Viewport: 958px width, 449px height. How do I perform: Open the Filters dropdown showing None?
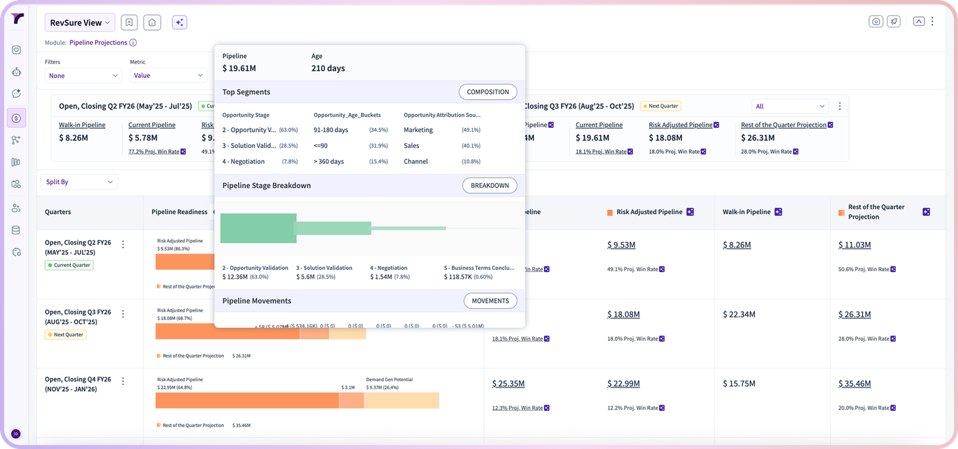(x=83, y=76)
